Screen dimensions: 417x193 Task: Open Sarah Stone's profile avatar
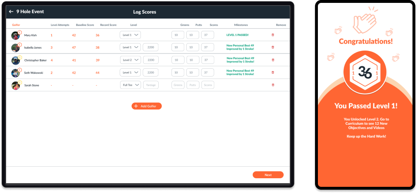[16, 86]
